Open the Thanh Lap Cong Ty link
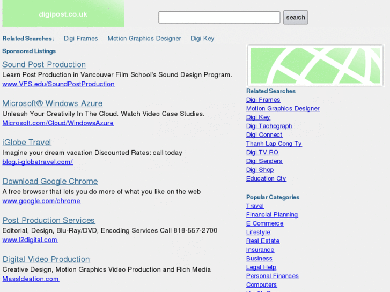Image resolution: width=390 pixels, height=292 pixels. (x=274, y=144)
